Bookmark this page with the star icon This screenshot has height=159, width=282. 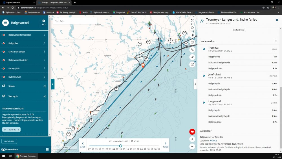[x=268, y=8]
